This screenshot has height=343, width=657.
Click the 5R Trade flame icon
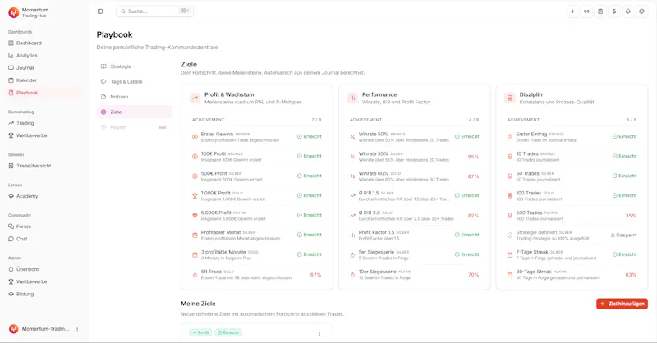tap(195, 275)
